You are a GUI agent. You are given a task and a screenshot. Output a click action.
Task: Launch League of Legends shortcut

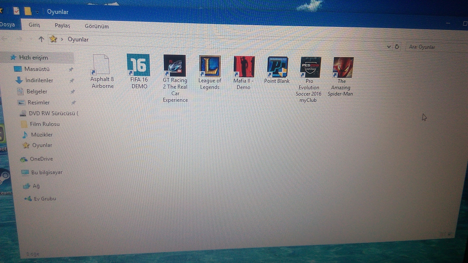click(210, 73)
